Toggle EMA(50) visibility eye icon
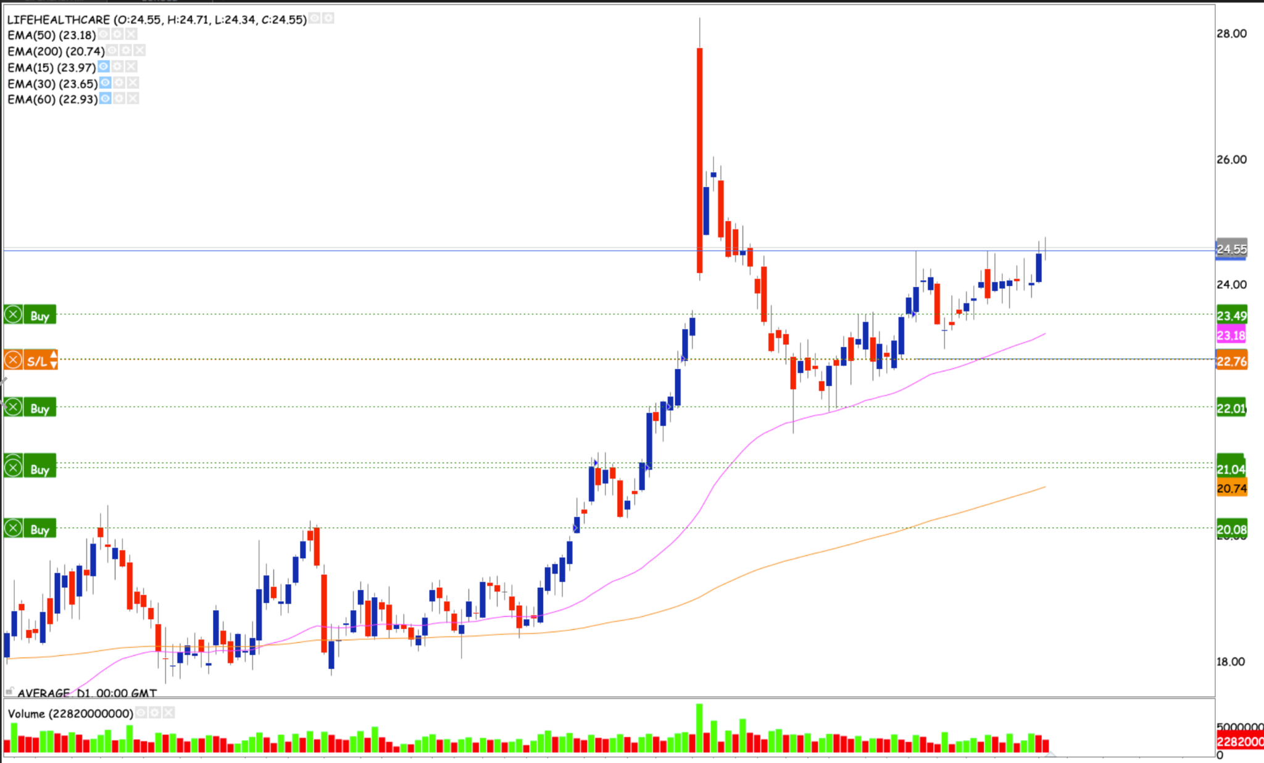Screen dimensions: 1264x763 (x=104, y=35)
